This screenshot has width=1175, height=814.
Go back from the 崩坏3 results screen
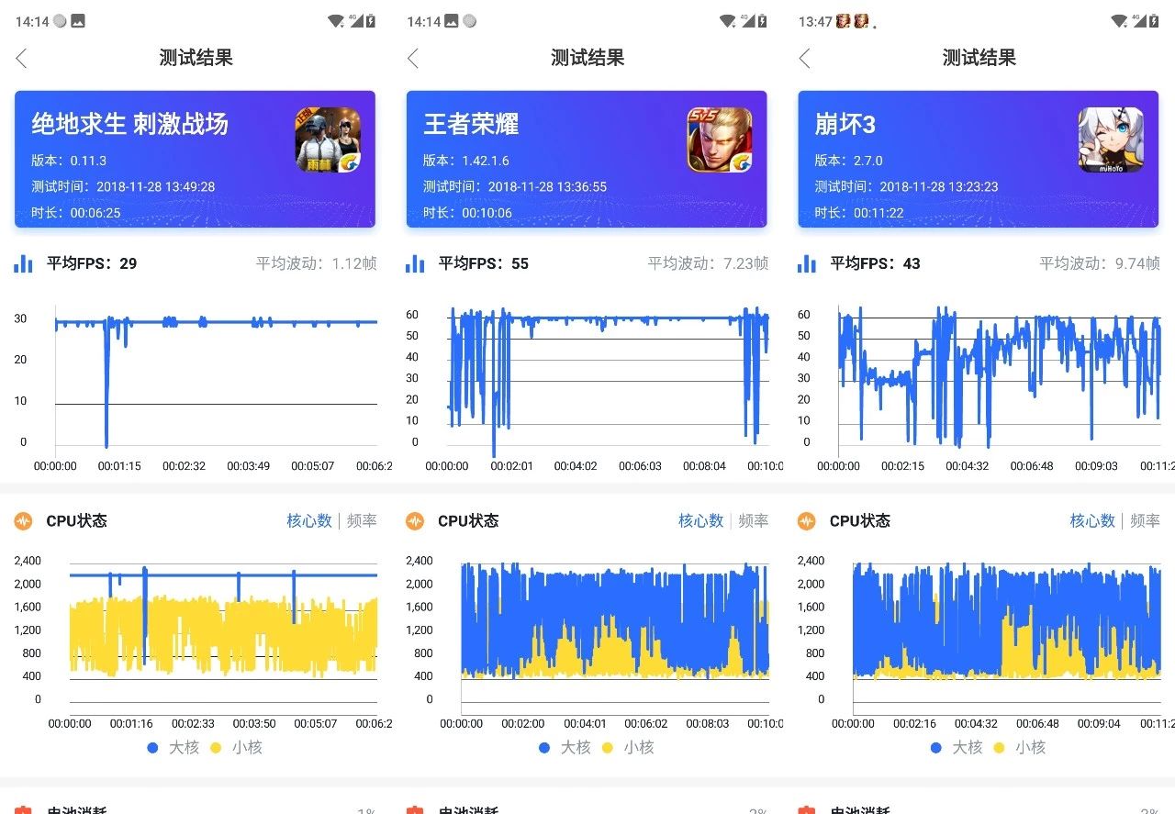click(x=804, y=59)
